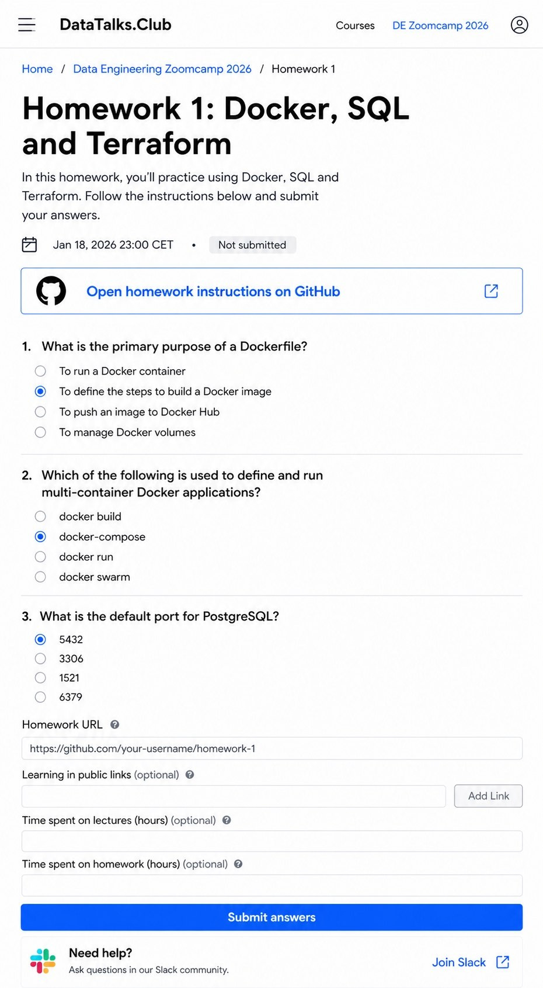
Task: Click the help icon next to Homework URL
Action: pyautogui.click(x=115, y=724)
